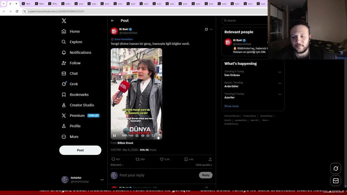
Task: Open Profile from the sidebar
Action: coord(71,126)
